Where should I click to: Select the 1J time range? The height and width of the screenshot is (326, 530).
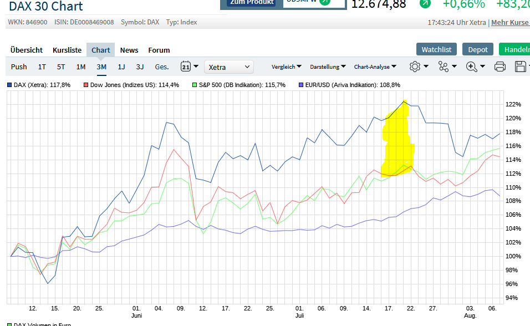coord(121,67)
